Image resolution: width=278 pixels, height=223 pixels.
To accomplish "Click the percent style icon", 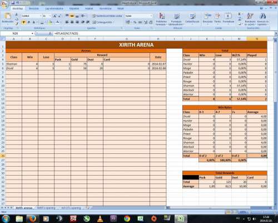I will [x=135, y=22].
